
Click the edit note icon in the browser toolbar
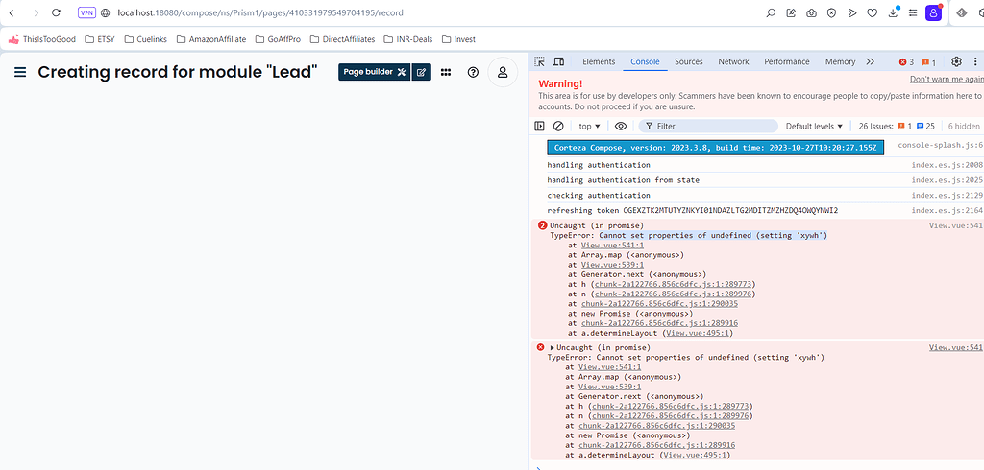pos(791,12)
